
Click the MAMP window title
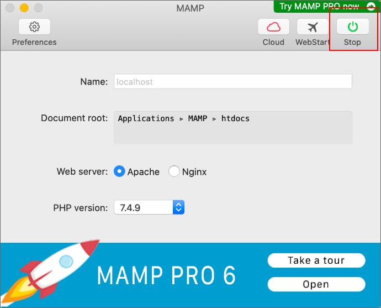click(x=190, y=8)
